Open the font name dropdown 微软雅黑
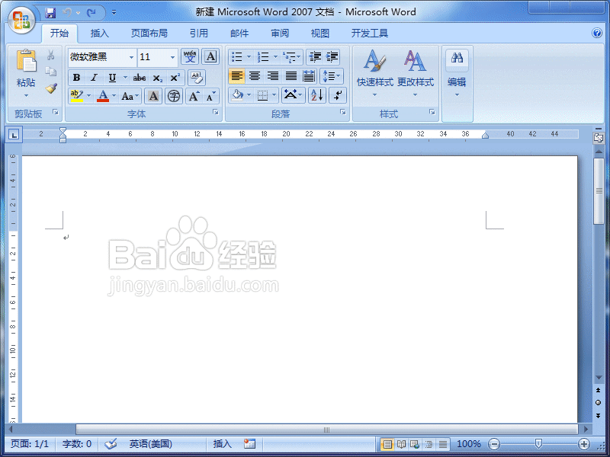610x457 pixels. pos(131,57)
